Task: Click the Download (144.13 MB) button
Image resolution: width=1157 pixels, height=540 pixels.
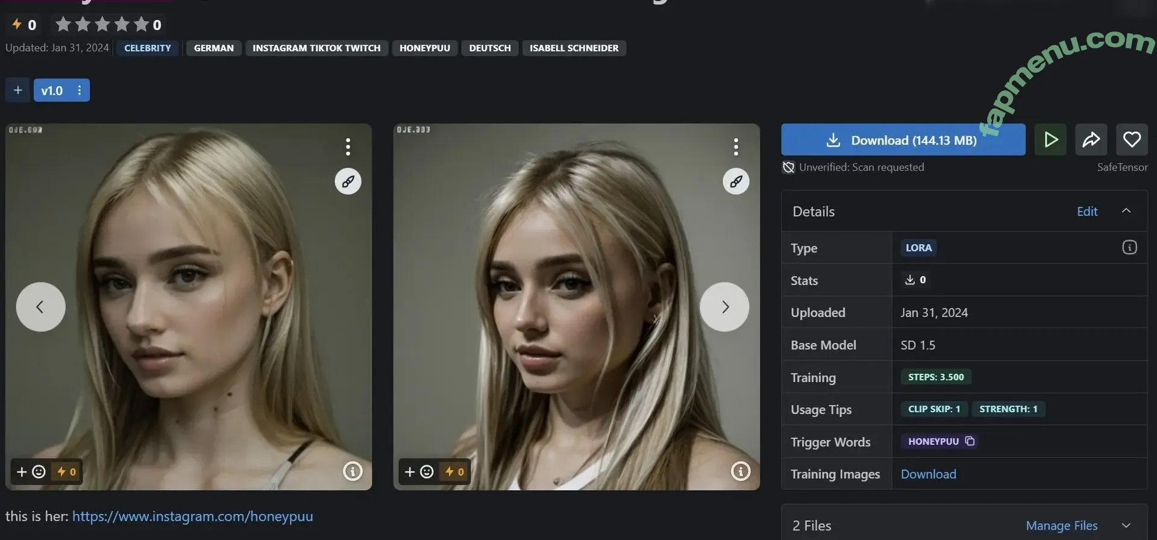Action: (903, 140)
